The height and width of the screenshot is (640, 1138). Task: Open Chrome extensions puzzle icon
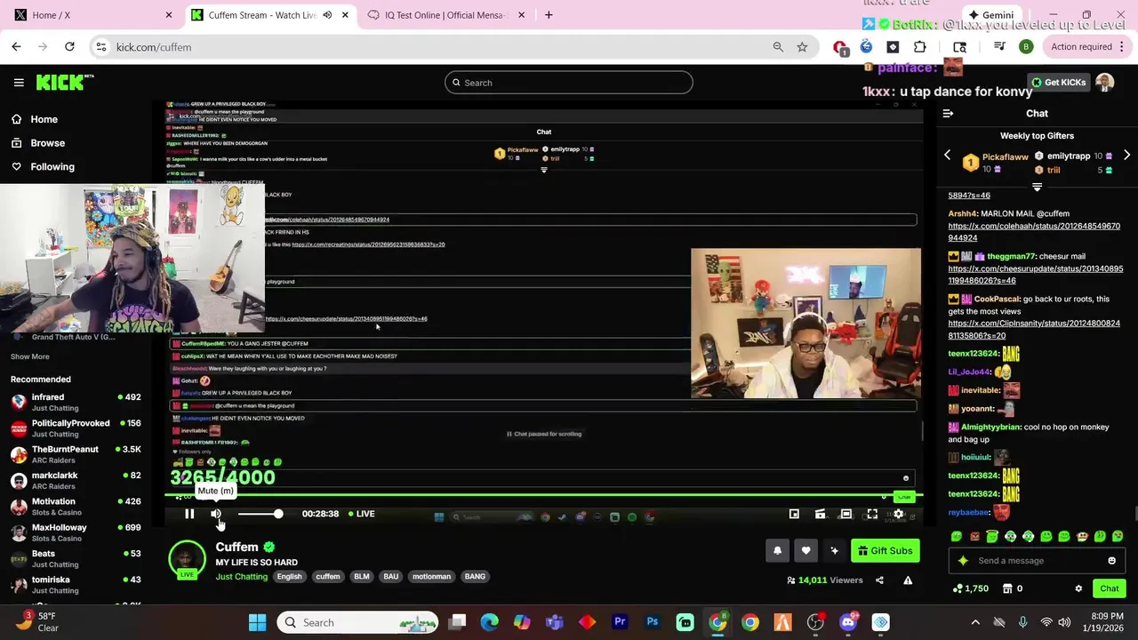click(x=919, y=47)
